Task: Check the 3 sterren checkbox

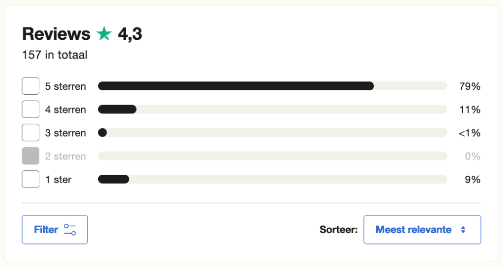Action: pyautogui.click(x=30, y=133)
